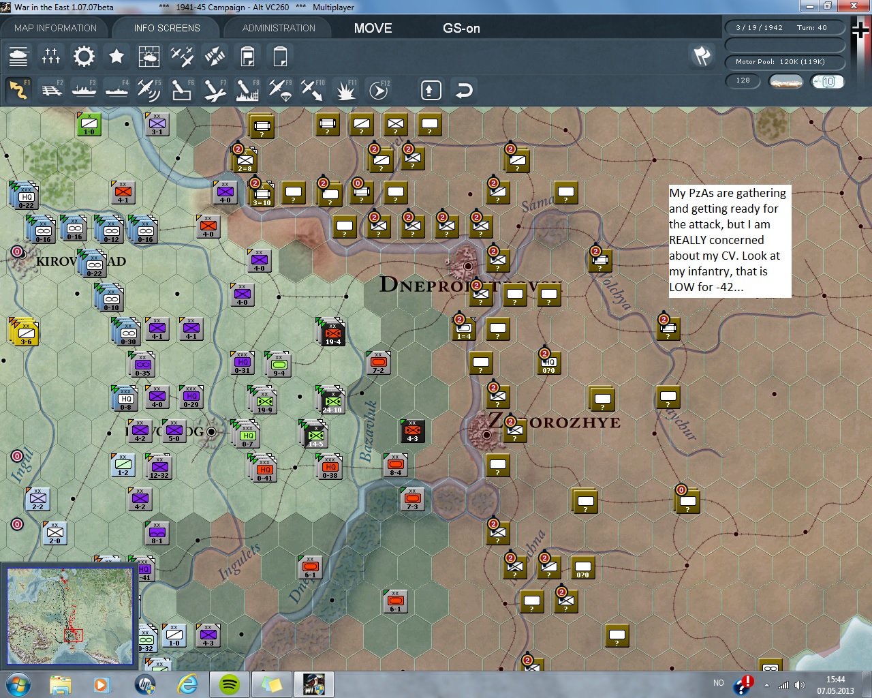Viewport: 872px width, 698px height.
Task: Select the Soviet 3=10 unit counter
Action: click(262, 194)
